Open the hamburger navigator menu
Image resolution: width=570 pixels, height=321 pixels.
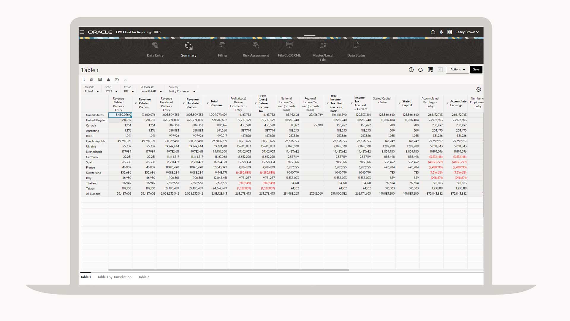pos(82,32)
